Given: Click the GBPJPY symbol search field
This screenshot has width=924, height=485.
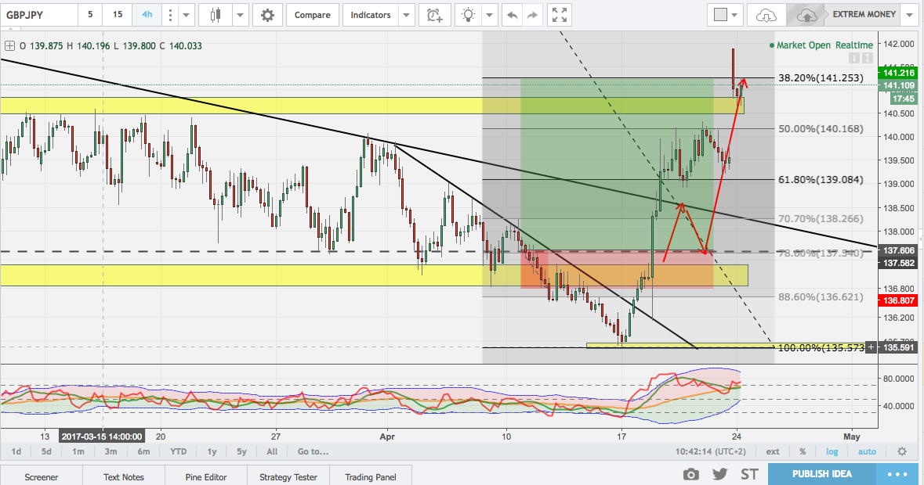Looking at the screenshot, I should click(x=39, y=15).
